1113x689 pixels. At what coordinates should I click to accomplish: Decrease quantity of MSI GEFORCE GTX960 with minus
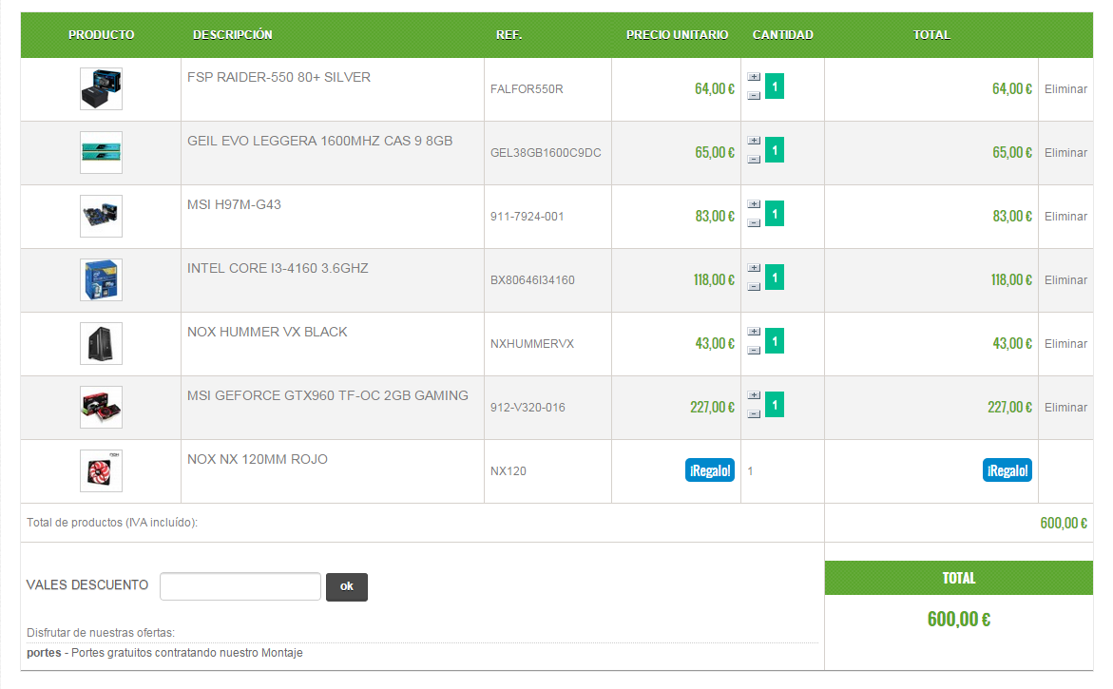[754, 413]
